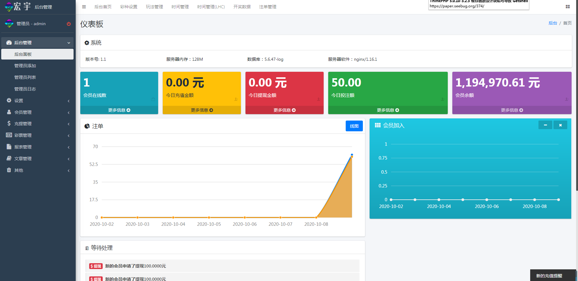Click the 会员加入 grid icon
Screen dimensions: 578x281
[378, 125]
